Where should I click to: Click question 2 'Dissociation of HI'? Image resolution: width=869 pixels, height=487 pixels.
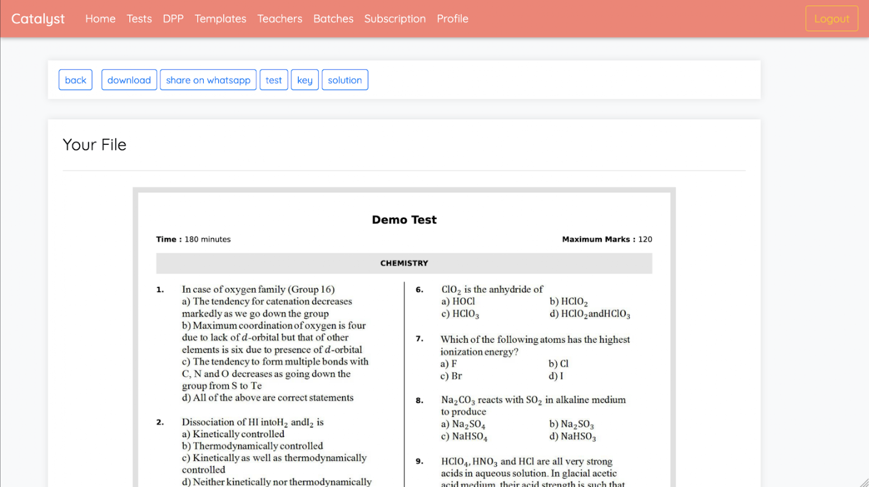click(252, 422)
